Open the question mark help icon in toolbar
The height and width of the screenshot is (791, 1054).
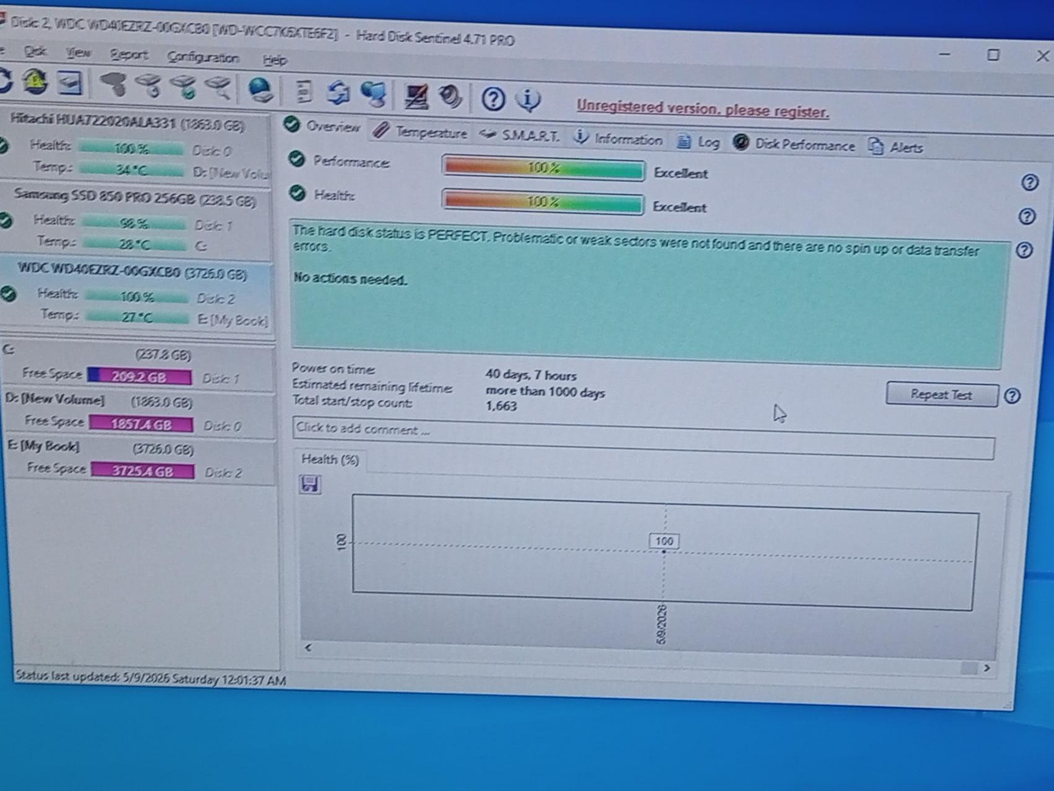(493, 99)
